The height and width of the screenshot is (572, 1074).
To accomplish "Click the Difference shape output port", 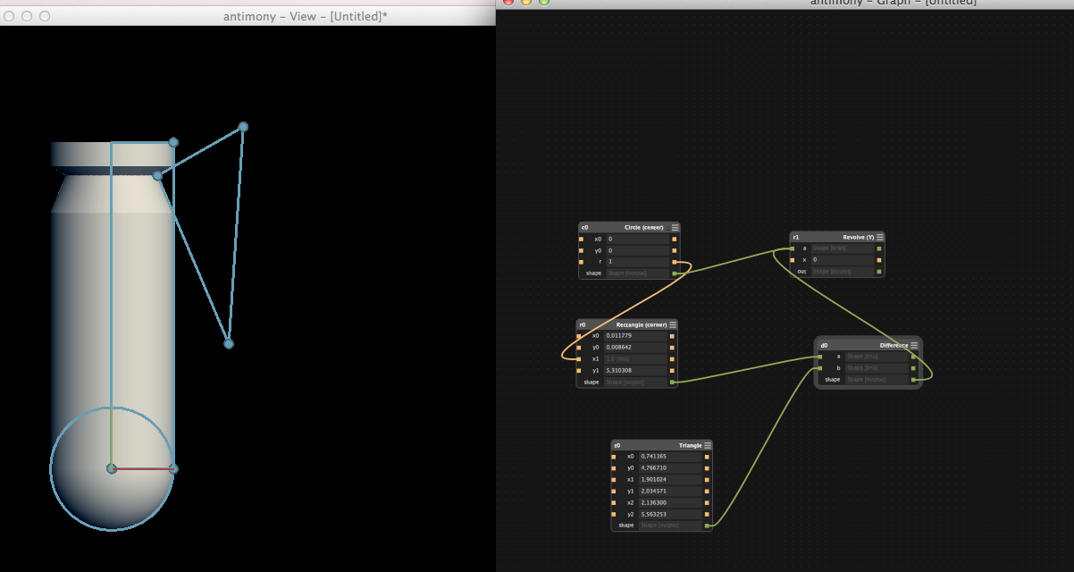I will 913,379.
